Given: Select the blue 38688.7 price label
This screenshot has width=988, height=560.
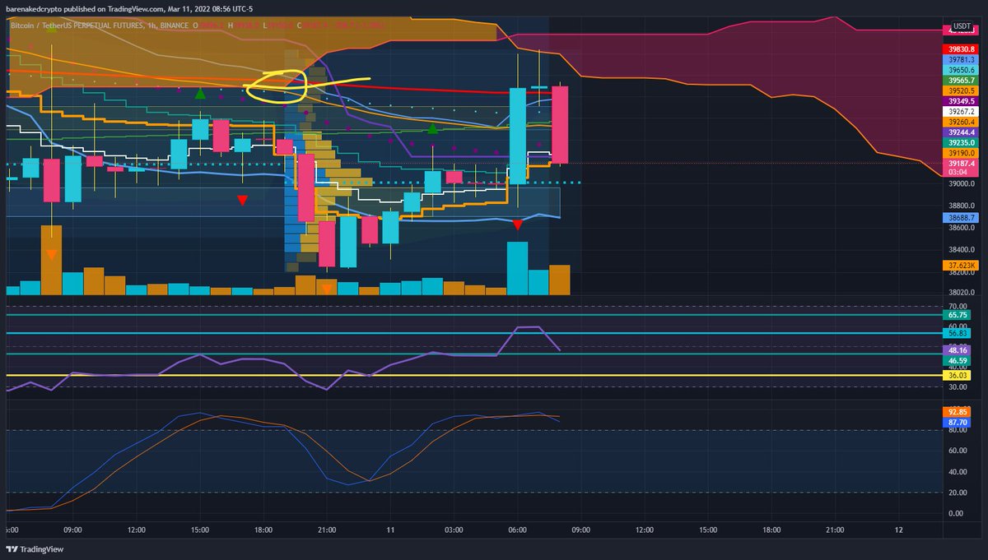Looking at the screenshot, I should point(960,218).
